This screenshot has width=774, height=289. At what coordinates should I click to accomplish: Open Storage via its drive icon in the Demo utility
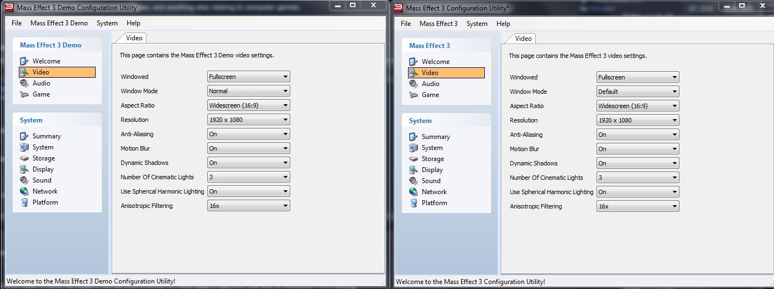pos(24,158)
